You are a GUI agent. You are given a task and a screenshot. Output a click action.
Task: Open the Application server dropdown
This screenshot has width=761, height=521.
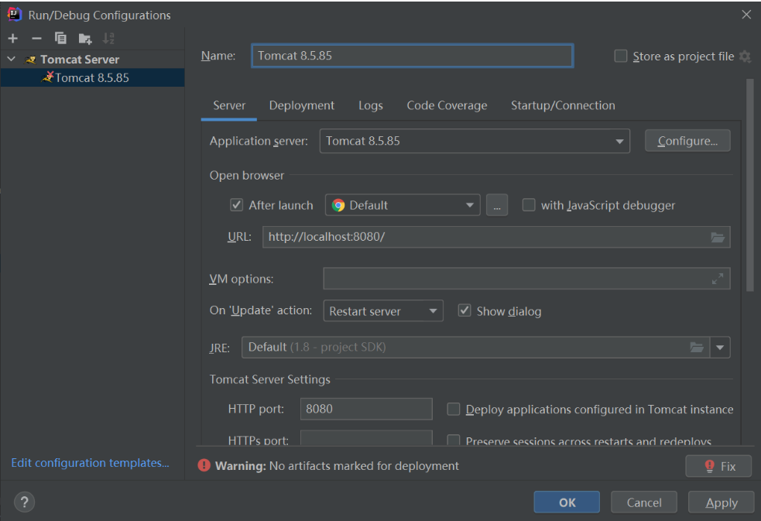coord(475,141)
